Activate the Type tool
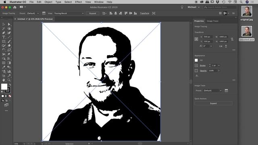 click(4, 37)
